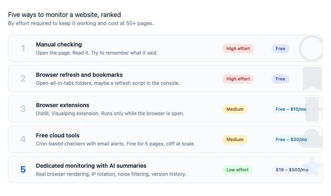331x196 pixels.
Task: Click the highlighted rank number 5
Action: click(23, 170)
